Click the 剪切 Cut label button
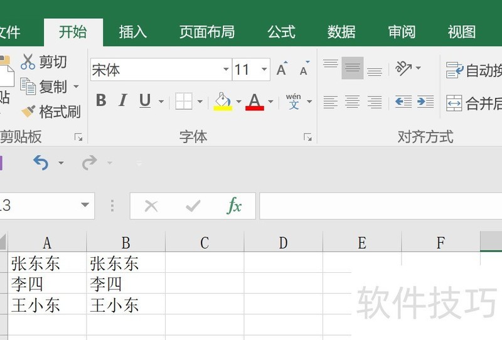The width and height of the screenshot is (502, 340). (53, 61)
